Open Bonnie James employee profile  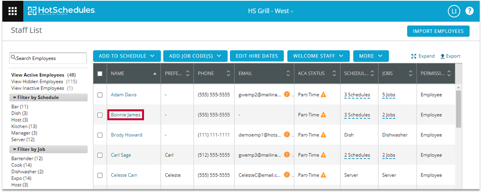126,115
